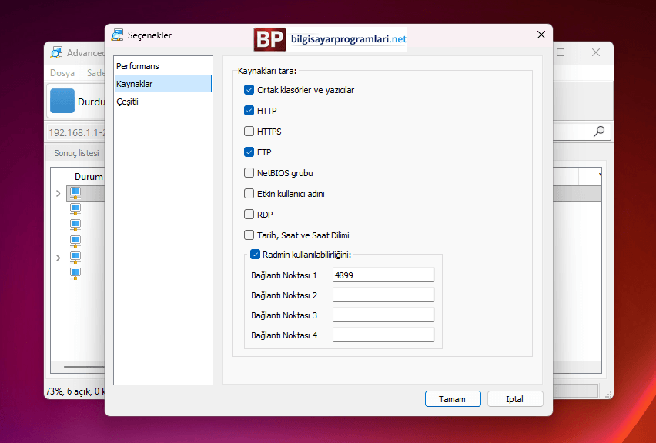Select the fourth computer icon in results list
Image resolution: width=656 pixels, height=443 pixels.
click(75, 241)
